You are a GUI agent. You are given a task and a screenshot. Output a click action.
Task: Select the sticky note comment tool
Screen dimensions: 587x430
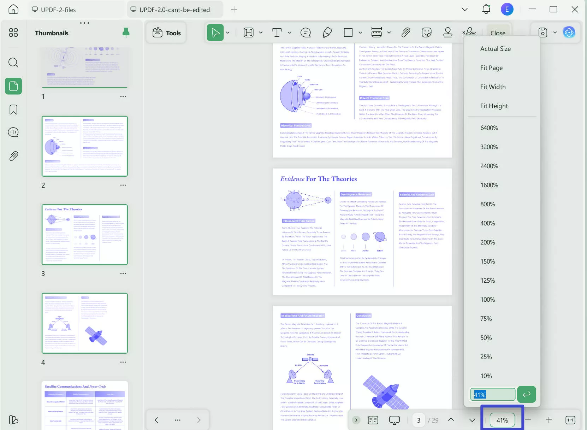click(306, 33)
